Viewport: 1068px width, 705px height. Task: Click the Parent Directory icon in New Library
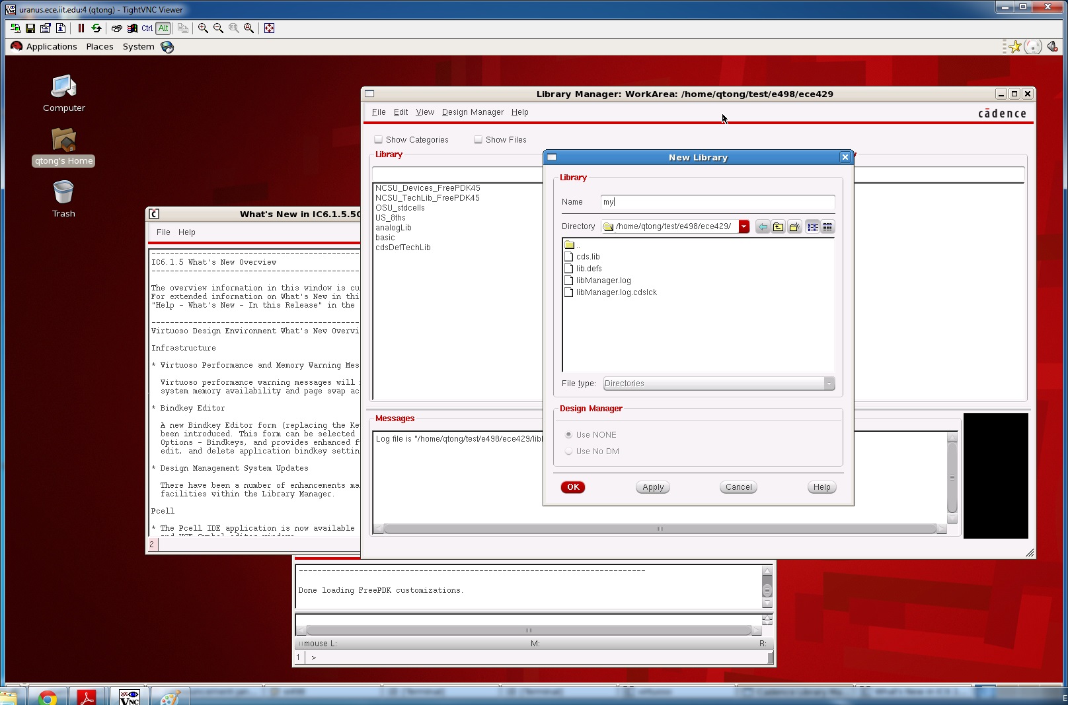click(779, 227)
